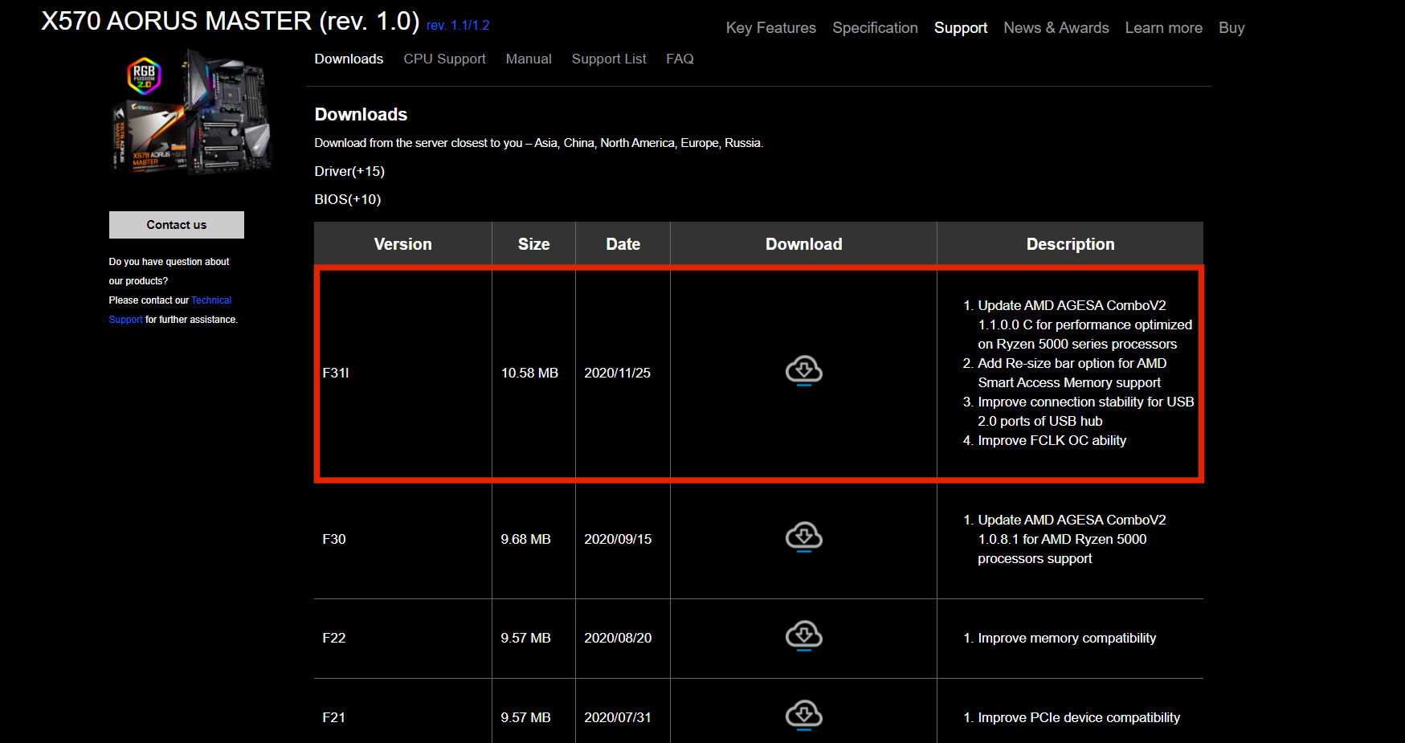The width and height of the screenshot is (1405, 743).
Task: Go to News & Awards
Action: (1056, 28)
